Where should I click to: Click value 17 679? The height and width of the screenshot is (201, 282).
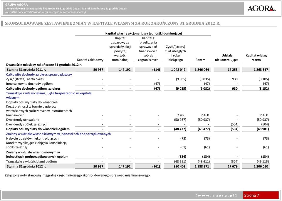click(233, 166)
